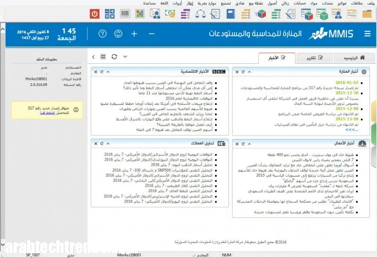Close the currency analysis panel

96,143
